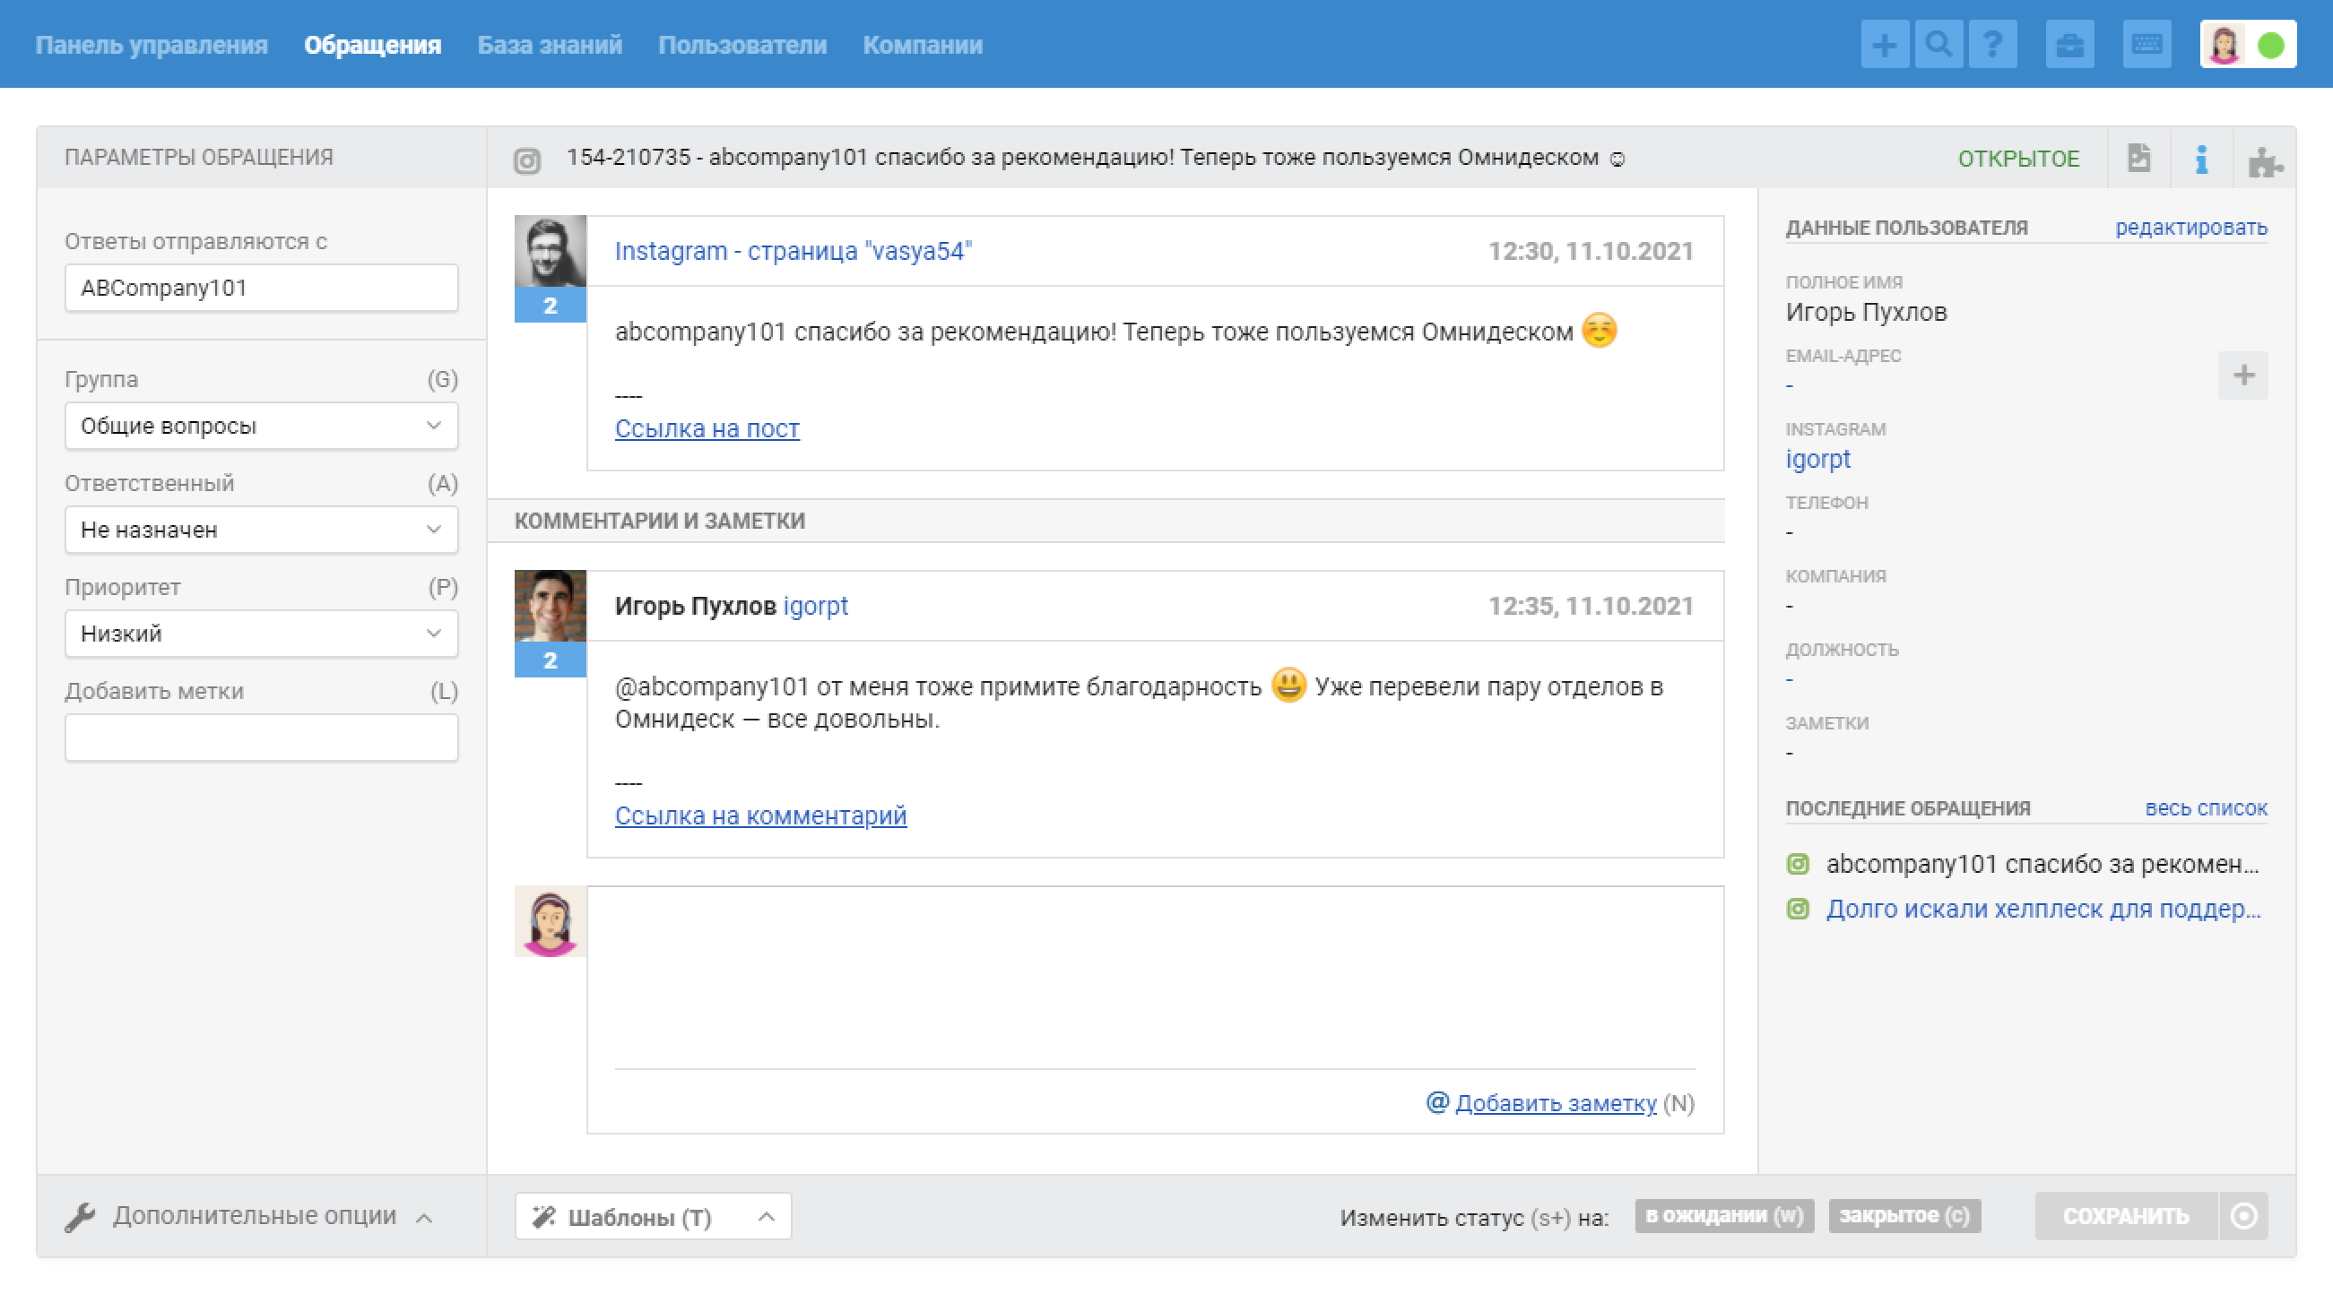Click the ticket subject starting with 154-210735

tap(1096, 158)
